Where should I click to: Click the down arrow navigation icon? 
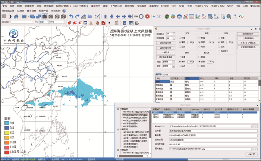pyautogui.click(x=111, y=16)
